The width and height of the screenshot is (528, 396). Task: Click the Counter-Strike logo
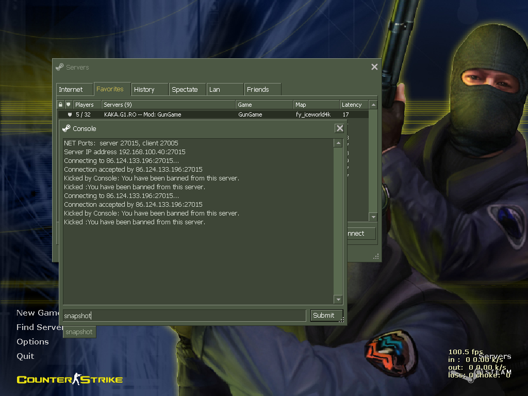[x=70, y=379]
